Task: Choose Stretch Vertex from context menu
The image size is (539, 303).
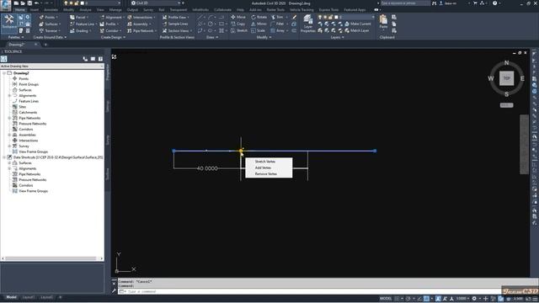Action: [265, 162]
